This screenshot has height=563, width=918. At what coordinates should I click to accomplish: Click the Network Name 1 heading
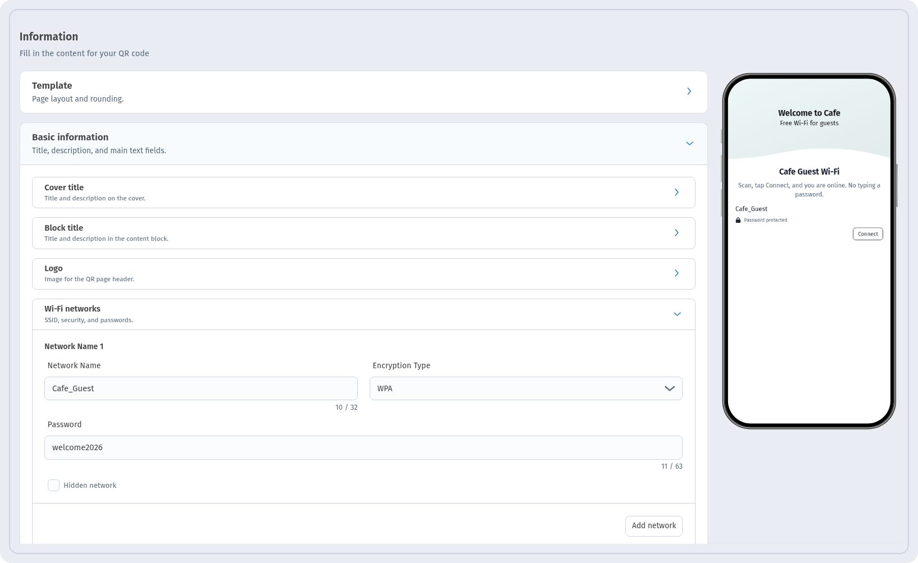click(x=74, y=346)
